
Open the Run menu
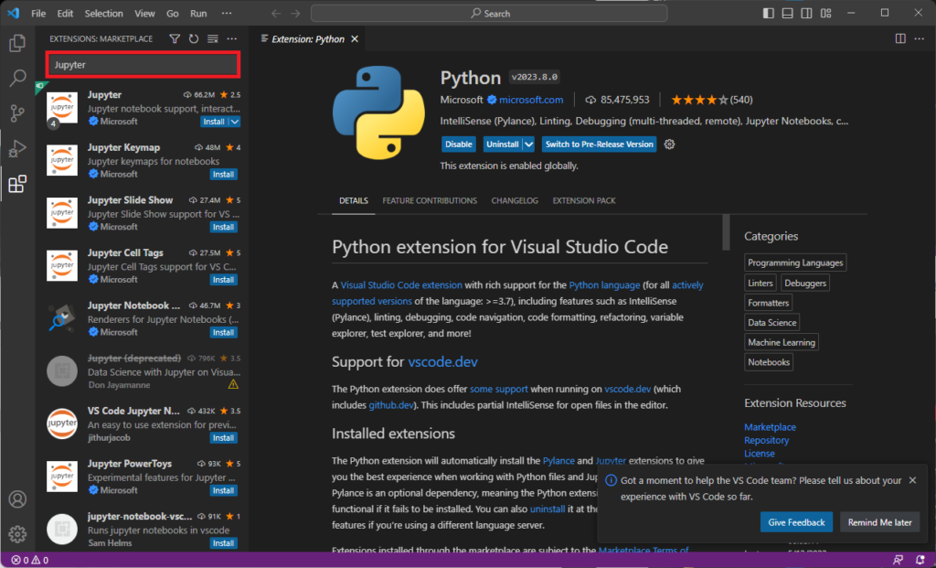pyautogui.click(x=198, y=13)
